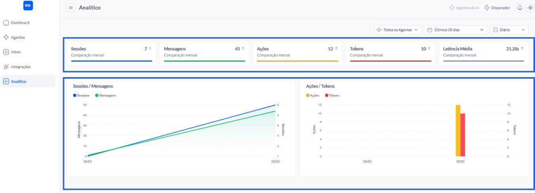Click the Analítico chart icon

[x=6, y=81]
